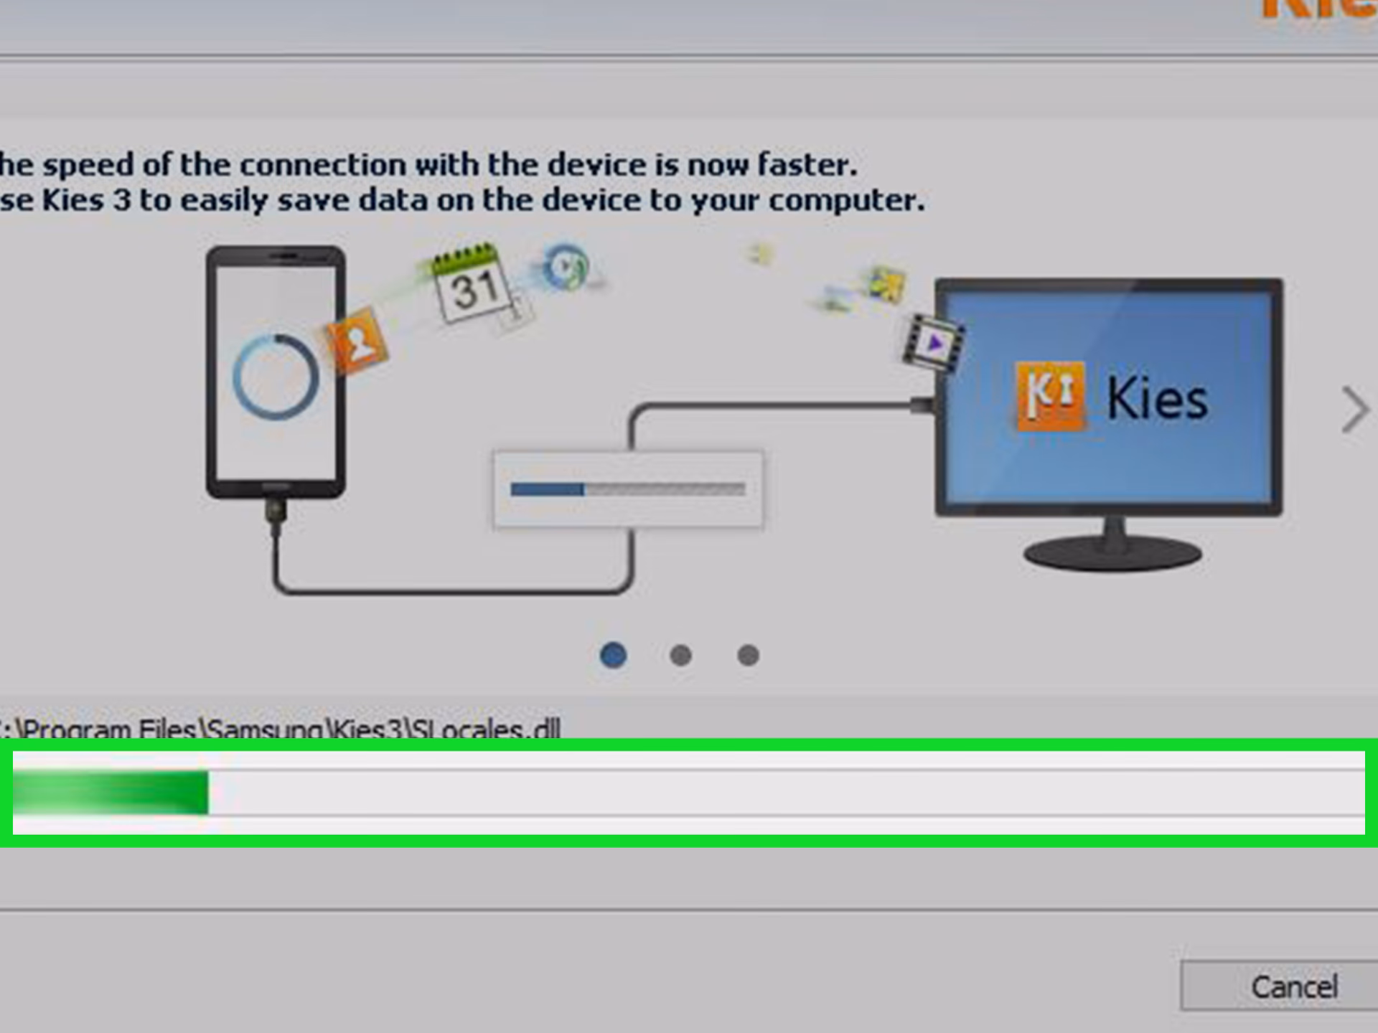Image resolution: width=1378 pixels, height=1033 pixels.
Task: Click the connection speed headline text
Action: pyautogui.click(x=429, y=166)
